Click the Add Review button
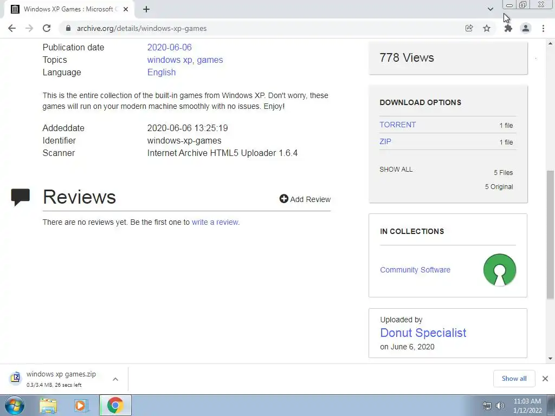This screenshot has width=555, height=416. pyautogui.click(x=305, y=199)
